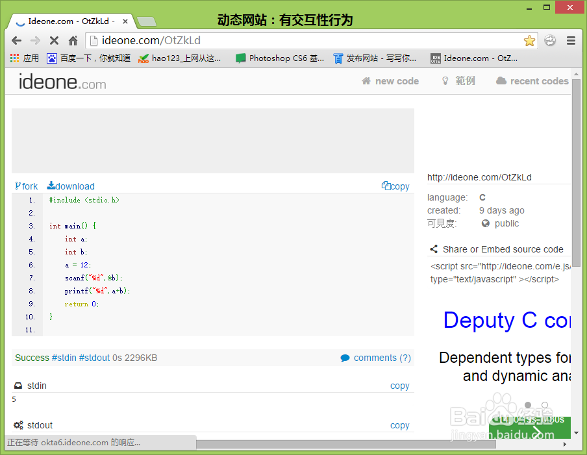The image size is (587, 455).
Task: Open the 百度一下 bookmark
Action: [x=89, y=58]
